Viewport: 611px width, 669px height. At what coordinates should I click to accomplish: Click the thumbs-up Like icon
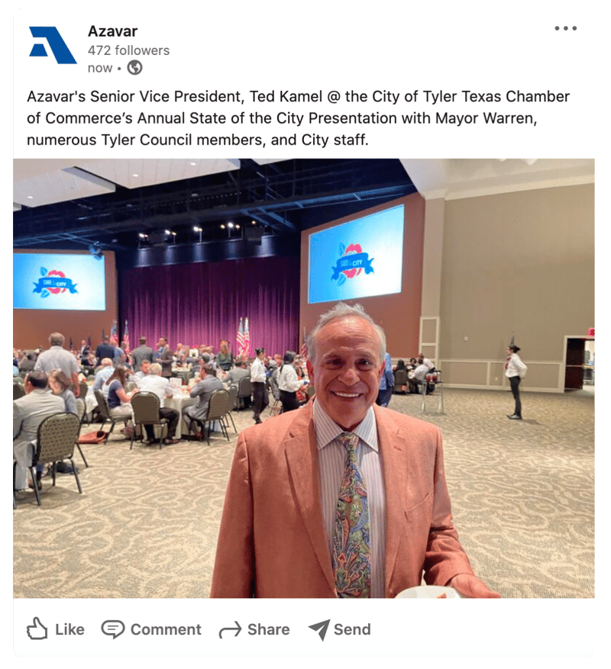(x=37, y=629)
